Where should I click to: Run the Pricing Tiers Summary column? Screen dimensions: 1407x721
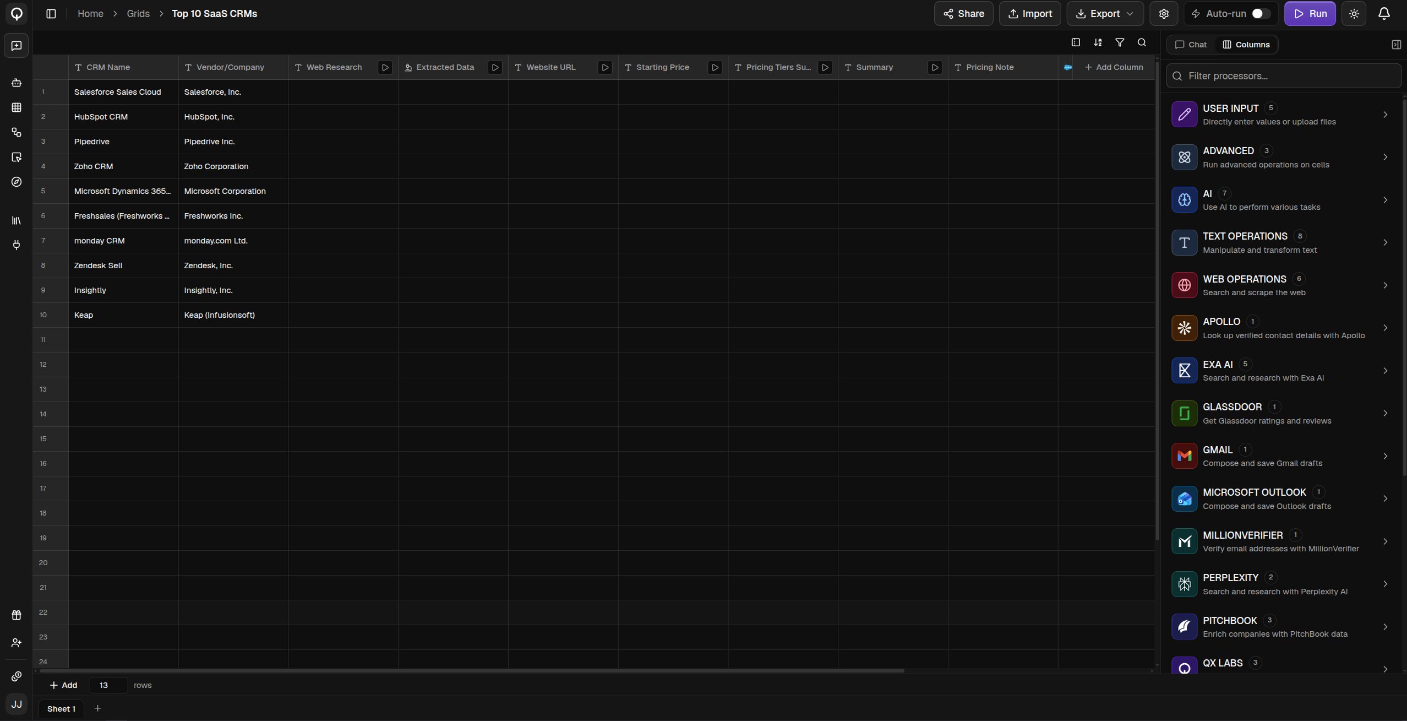coord(825,67)
